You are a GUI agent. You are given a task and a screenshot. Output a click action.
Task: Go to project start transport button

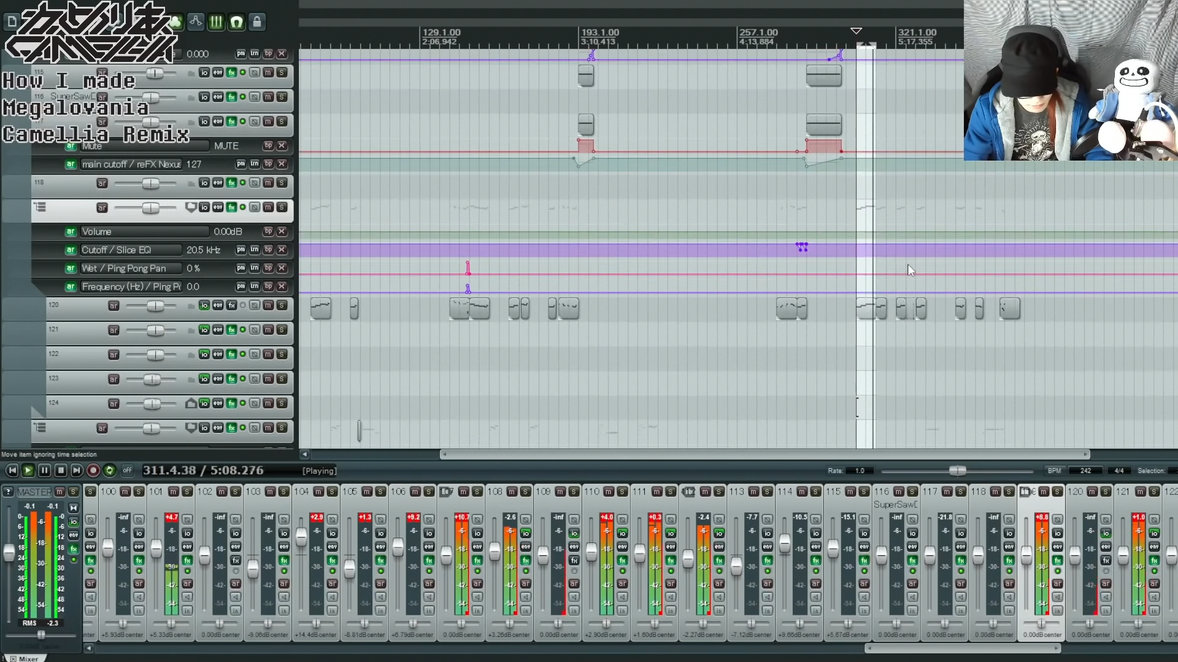tap(12, 470)
